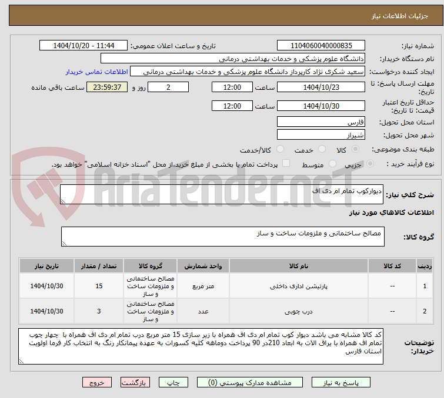Click the quantity cell showing 3
This screenshot has height=398, width=444.
(99, 311)
